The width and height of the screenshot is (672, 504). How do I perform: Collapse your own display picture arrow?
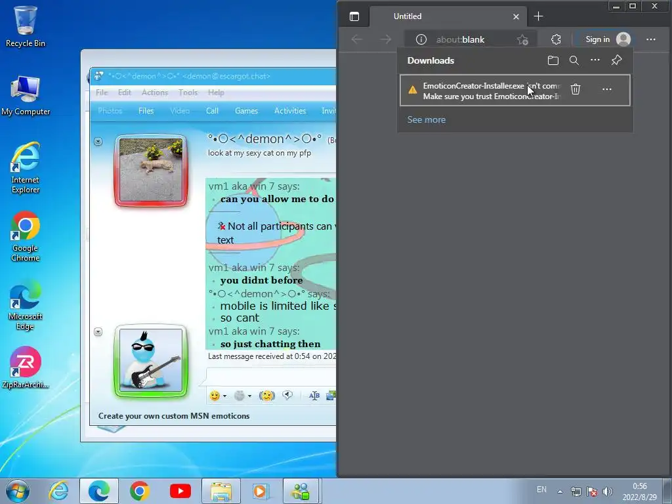98,332
